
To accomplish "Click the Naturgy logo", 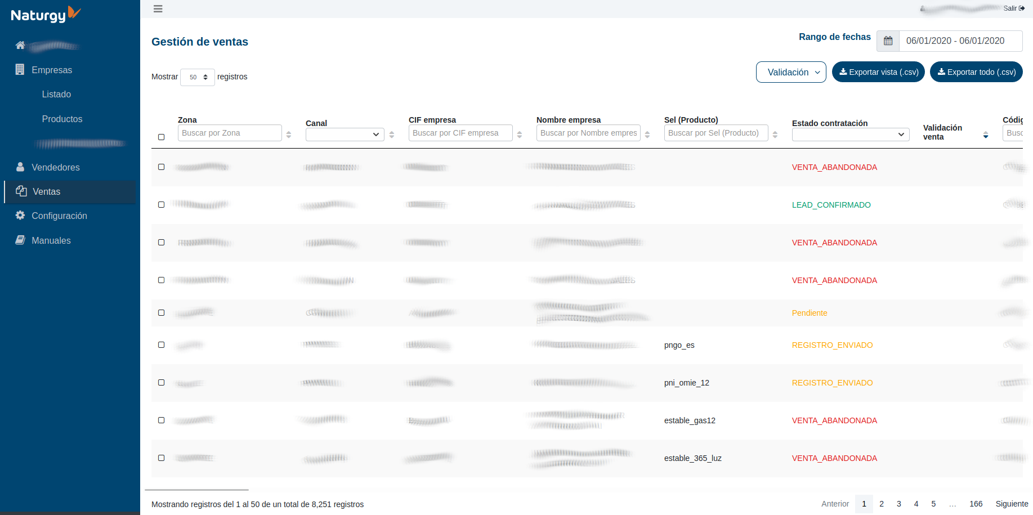I will point(46,14).
